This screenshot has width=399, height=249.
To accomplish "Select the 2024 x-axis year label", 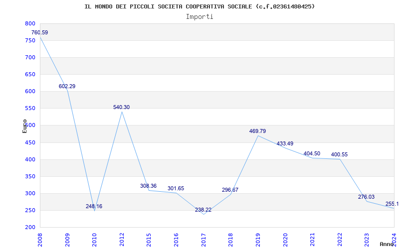I will point(394,240).
